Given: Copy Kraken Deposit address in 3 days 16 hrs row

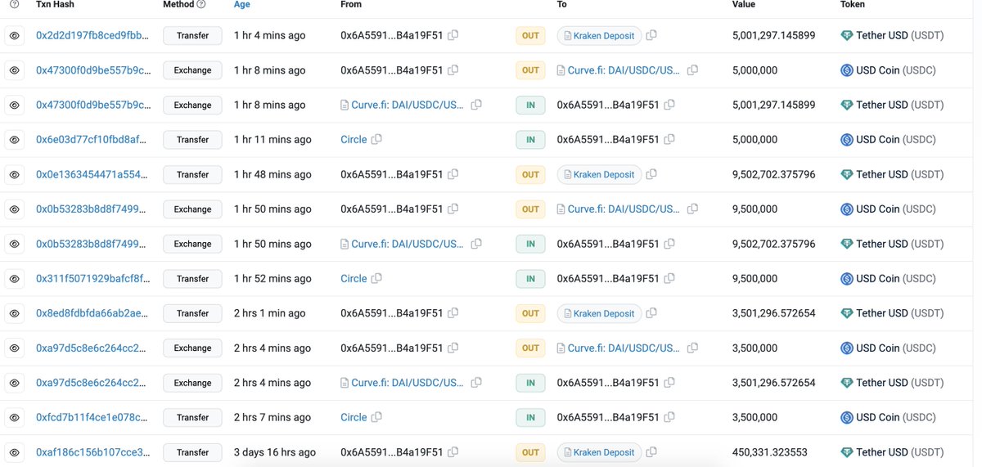Looking at the screenshot, I should tap(651, 452).
